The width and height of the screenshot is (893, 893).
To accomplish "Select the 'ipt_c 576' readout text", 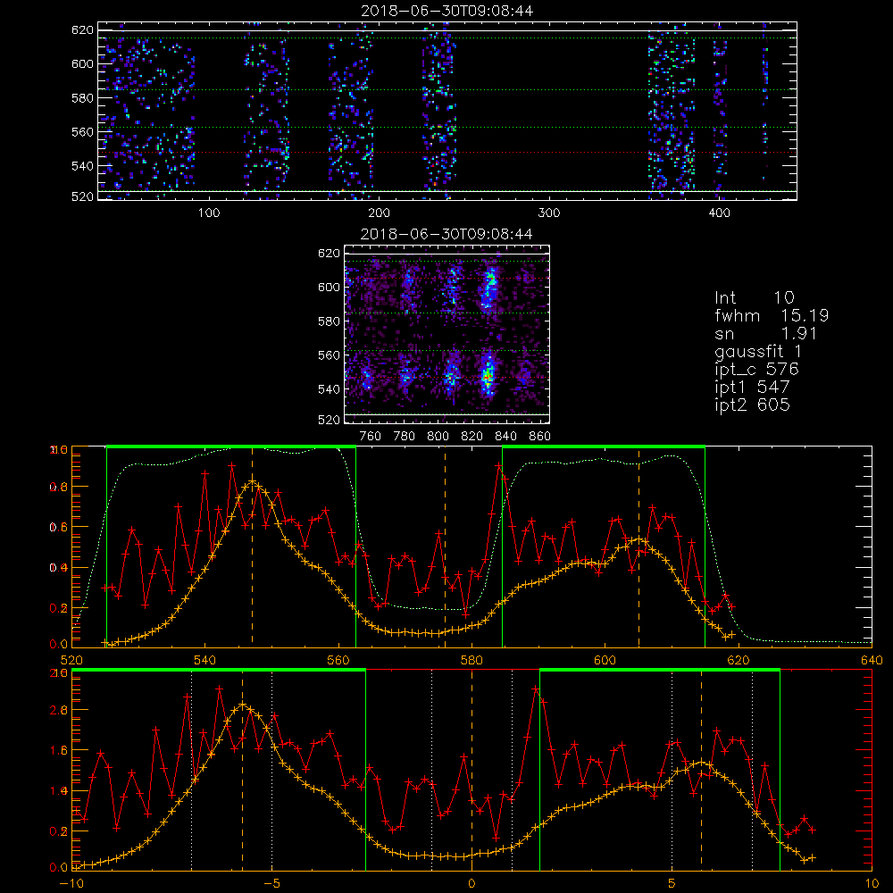I will click(x=757, y=370).
